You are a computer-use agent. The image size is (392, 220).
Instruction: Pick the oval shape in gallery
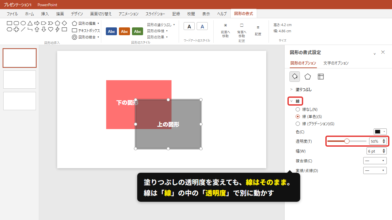pyautogui.click(x=23, y=23)
